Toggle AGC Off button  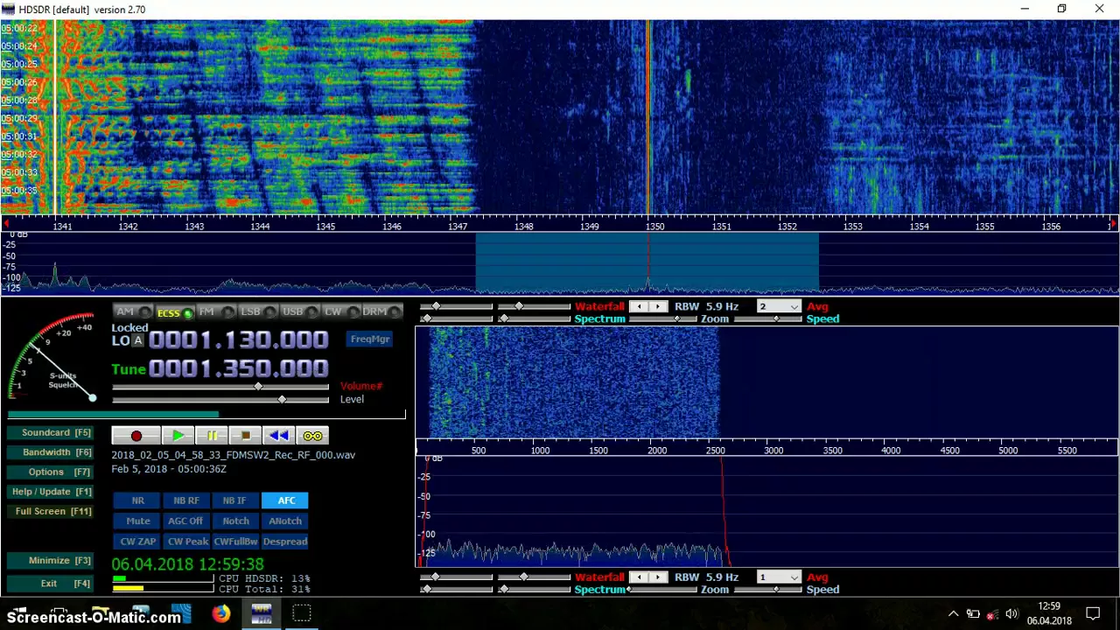[x=185, y=521]
